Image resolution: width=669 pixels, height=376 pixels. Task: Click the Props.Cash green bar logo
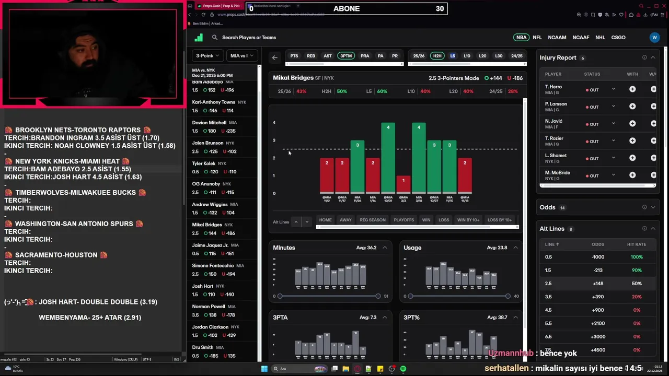199,38
